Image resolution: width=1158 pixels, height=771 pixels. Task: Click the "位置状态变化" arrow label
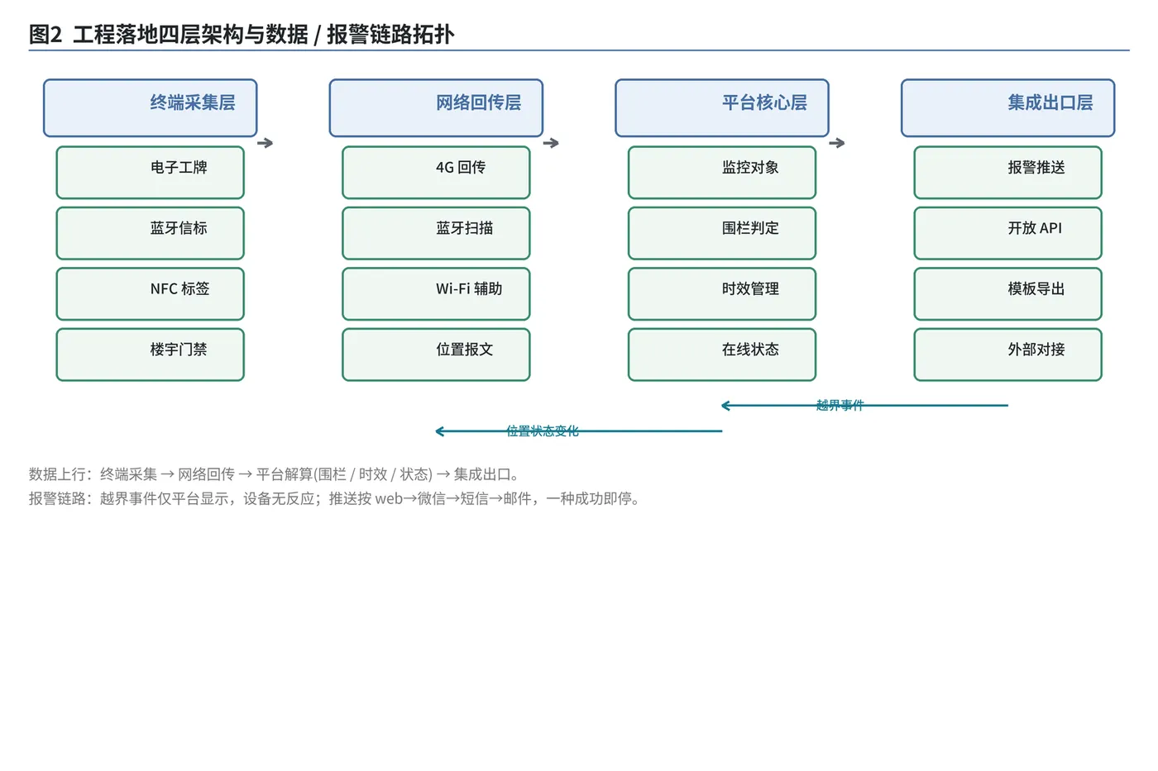543,431
